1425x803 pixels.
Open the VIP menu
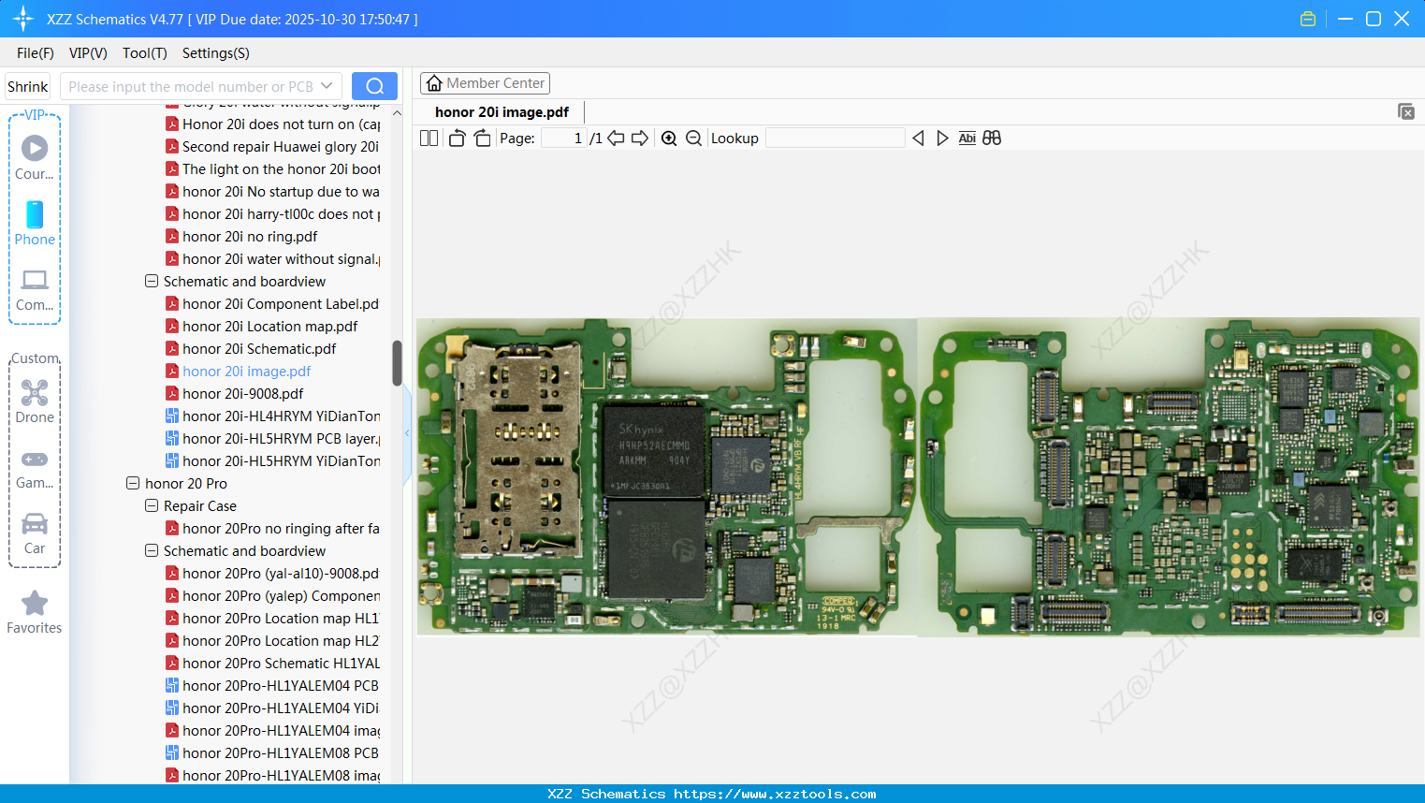[88, 53]
